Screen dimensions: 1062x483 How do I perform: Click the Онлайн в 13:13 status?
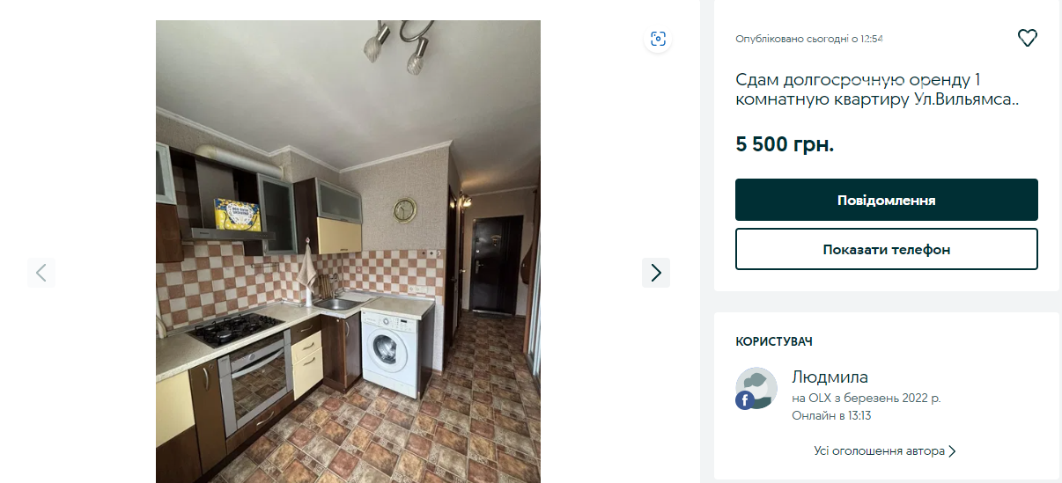point(831,415)
